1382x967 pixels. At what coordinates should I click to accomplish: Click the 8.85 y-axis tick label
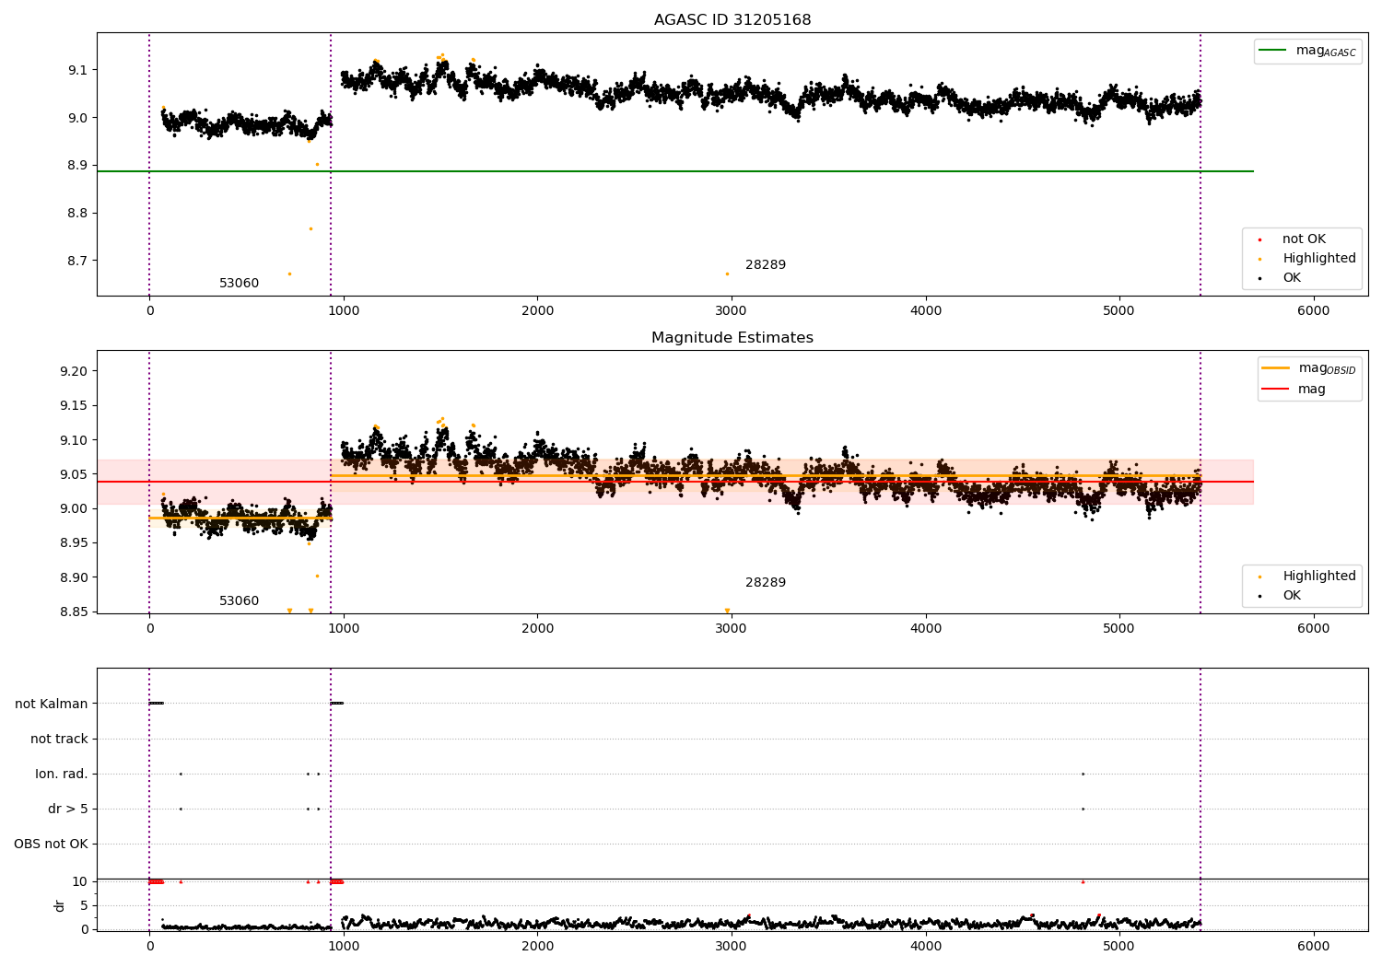pyautogui.click(x=74, y=612)
